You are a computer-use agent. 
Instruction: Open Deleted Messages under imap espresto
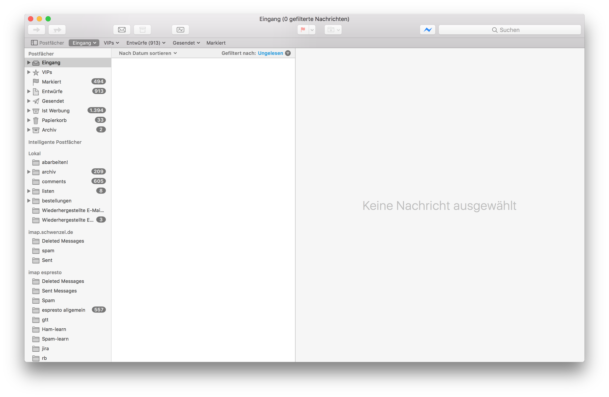tap(68, 281)
